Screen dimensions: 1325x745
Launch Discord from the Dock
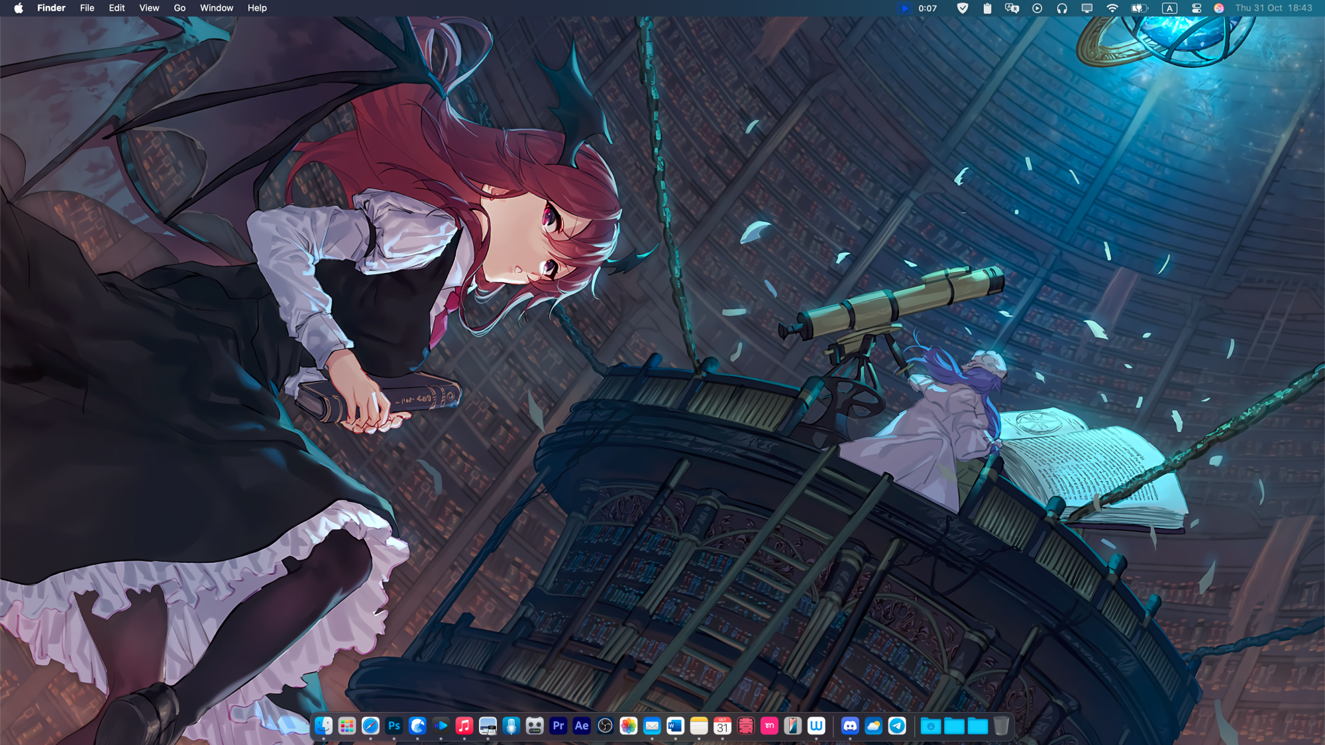tap(850, 726)
